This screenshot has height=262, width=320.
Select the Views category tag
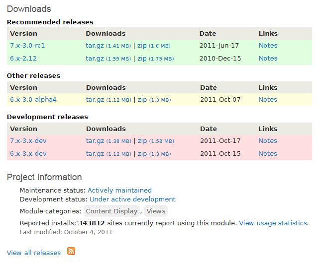click(x=156, y=211)
